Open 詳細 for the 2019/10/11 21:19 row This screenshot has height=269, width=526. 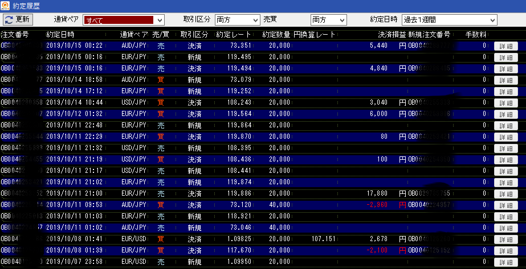tap(506, 160)
